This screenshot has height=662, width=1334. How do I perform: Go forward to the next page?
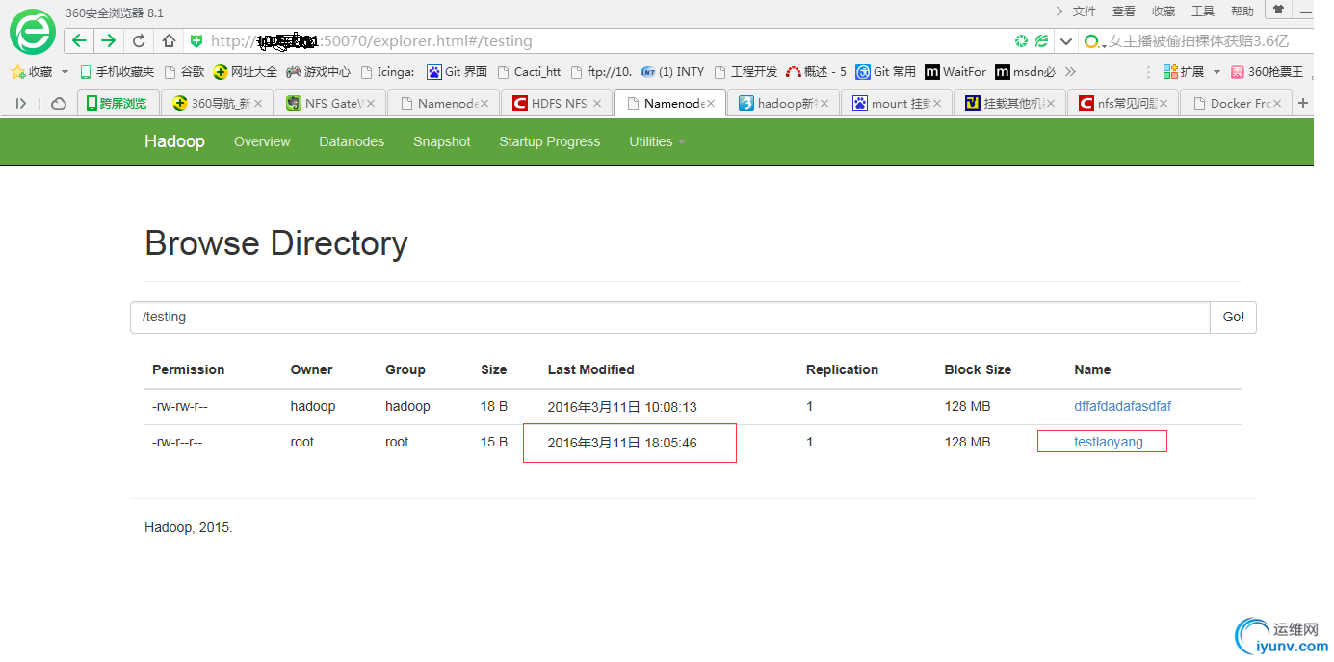tap(108, 40)
